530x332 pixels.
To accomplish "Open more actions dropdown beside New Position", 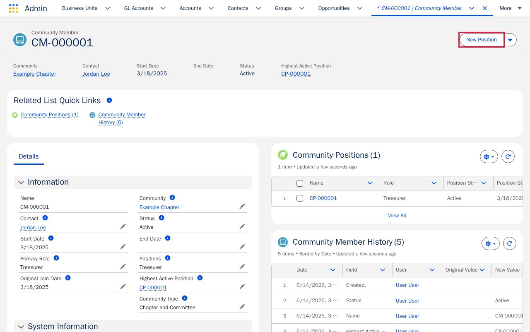I will click(510, 40).
